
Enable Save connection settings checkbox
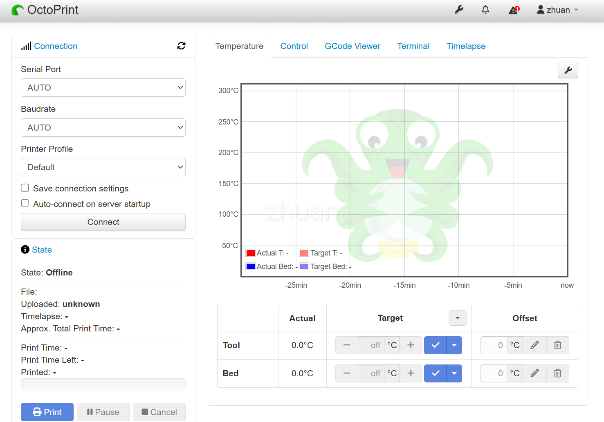point(25,188)
